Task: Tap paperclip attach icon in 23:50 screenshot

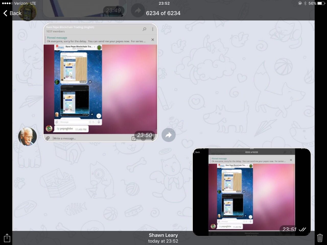Action: click(x=48, y=138)
